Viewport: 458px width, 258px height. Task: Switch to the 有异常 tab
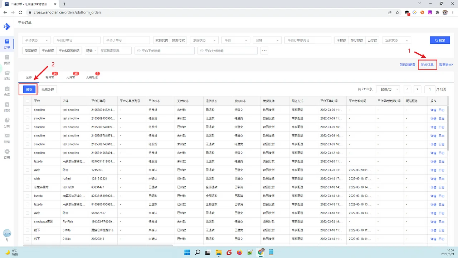tap(50, 76)
